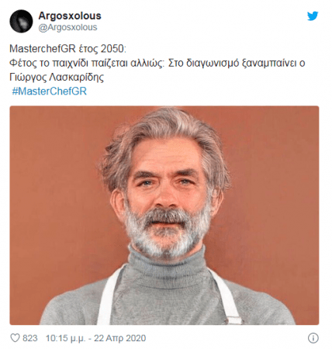Follow the #MasterChefGR hashtag link

click(49, 92)
